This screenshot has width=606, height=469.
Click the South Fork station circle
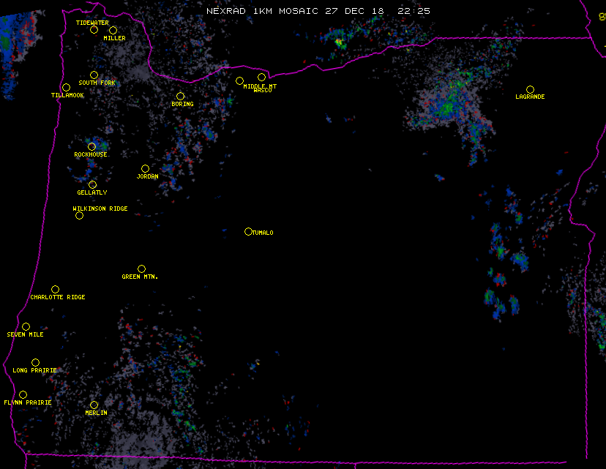click(x=94, y=75)
